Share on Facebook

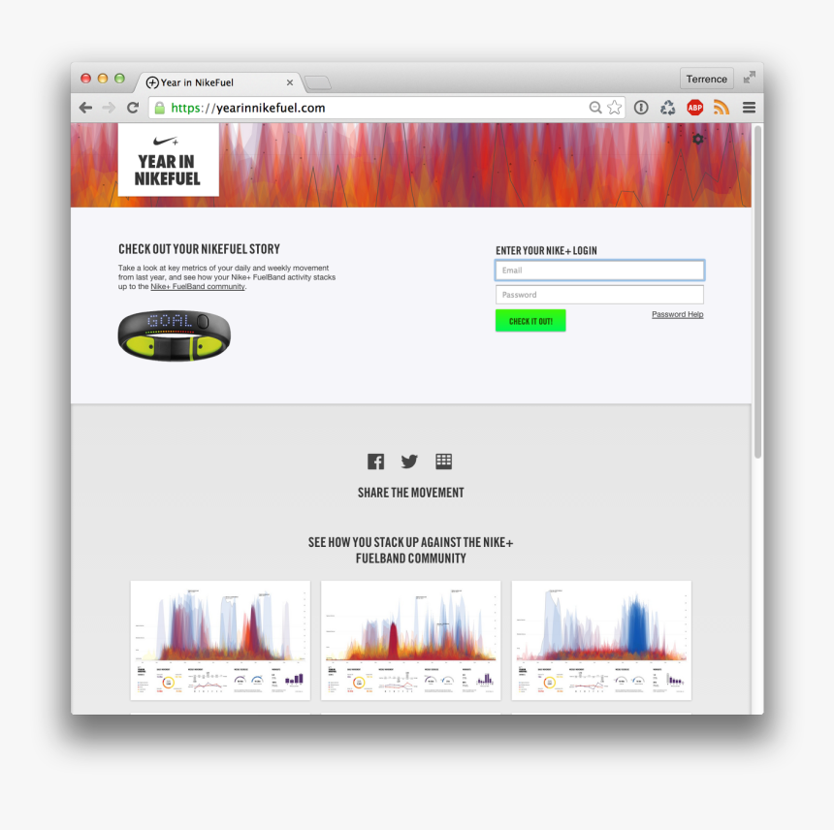coord(375,462)
